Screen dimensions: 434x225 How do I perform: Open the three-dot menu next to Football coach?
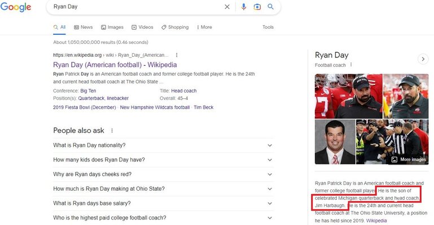click(351, 65)
